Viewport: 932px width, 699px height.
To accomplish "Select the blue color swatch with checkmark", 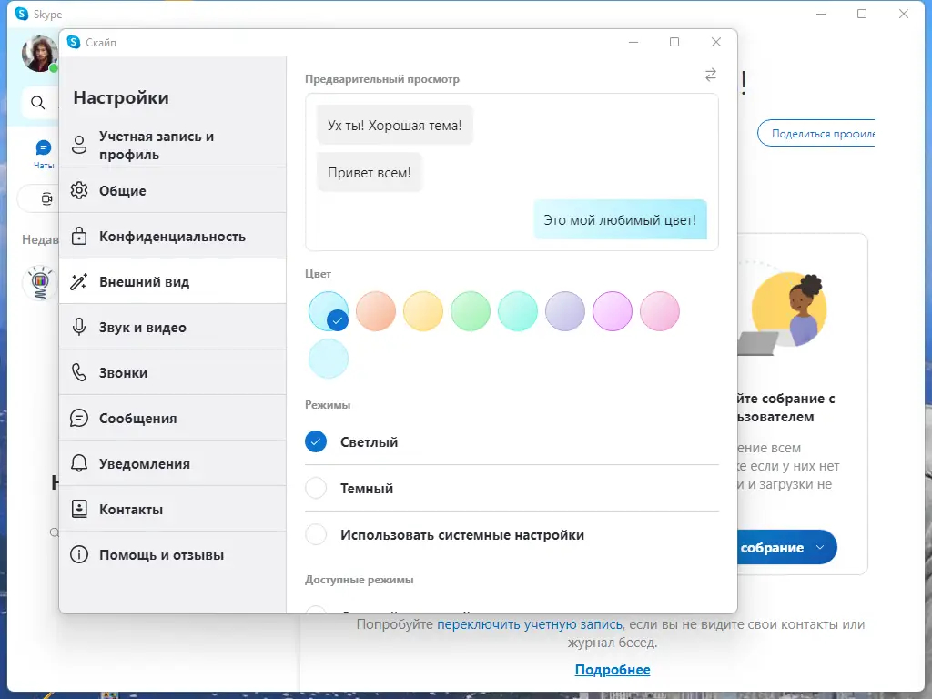I will tap(328, 311).
